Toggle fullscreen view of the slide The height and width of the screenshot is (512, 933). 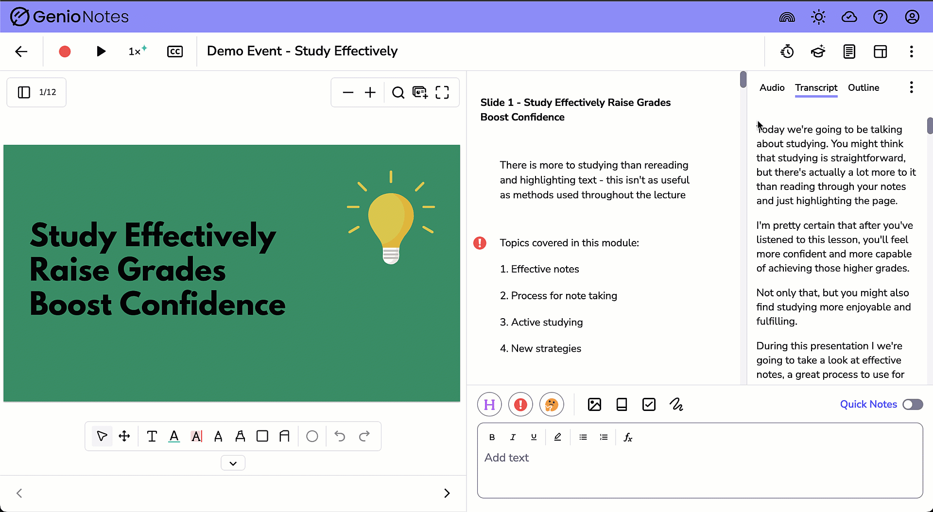tap(442, 92)
